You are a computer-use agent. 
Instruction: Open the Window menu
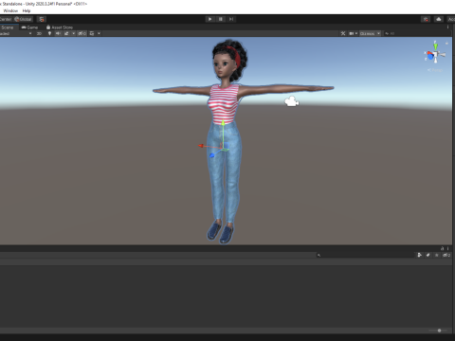[10, 10]
